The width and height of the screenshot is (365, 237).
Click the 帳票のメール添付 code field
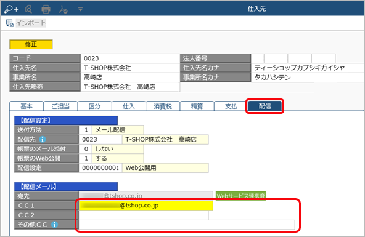click(x=86, y=149)
